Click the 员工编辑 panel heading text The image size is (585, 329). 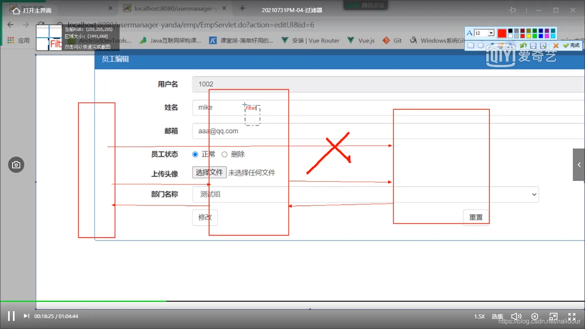[x=115, y=59]
